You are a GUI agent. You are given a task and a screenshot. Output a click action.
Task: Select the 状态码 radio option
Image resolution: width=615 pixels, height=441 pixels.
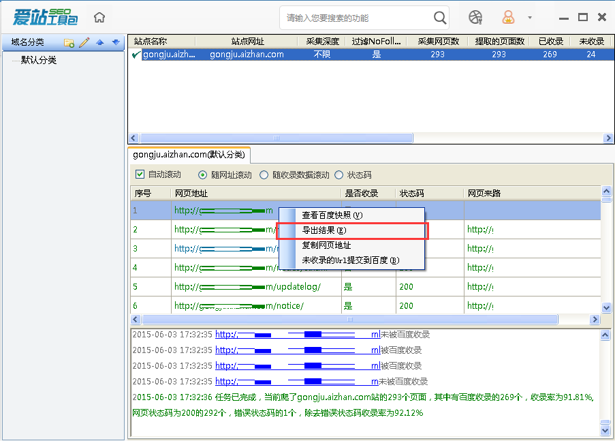click(x=339, y=174)
